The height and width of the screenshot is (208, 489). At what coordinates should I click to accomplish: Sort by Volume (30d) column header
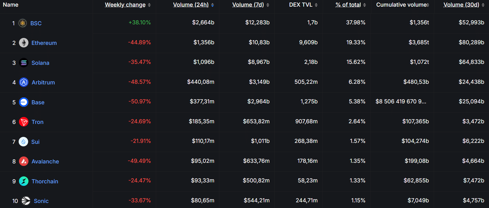tap(461, 5)
